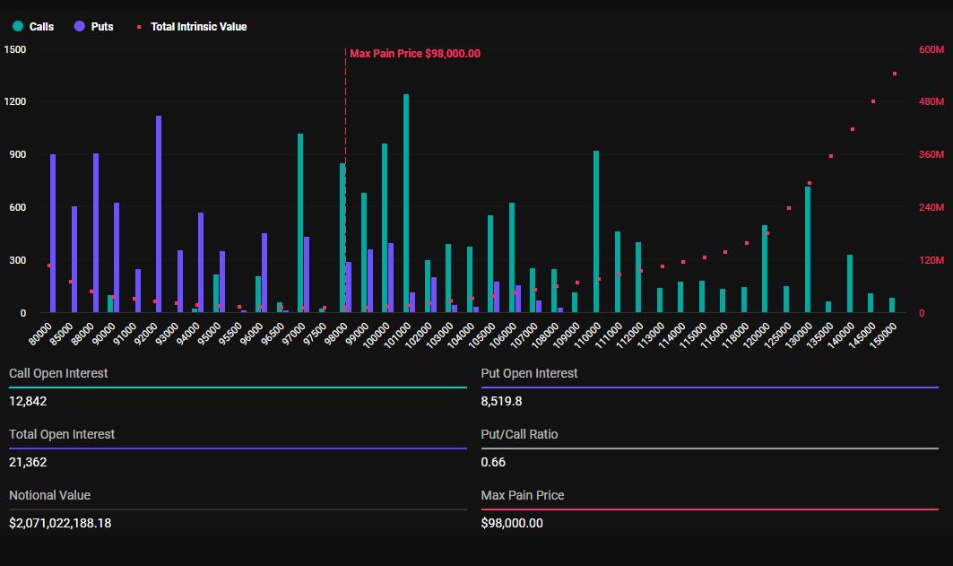Click the call bar at strike 110000
Viewport: 953px width, 566px height.
(x=596, y=231)
